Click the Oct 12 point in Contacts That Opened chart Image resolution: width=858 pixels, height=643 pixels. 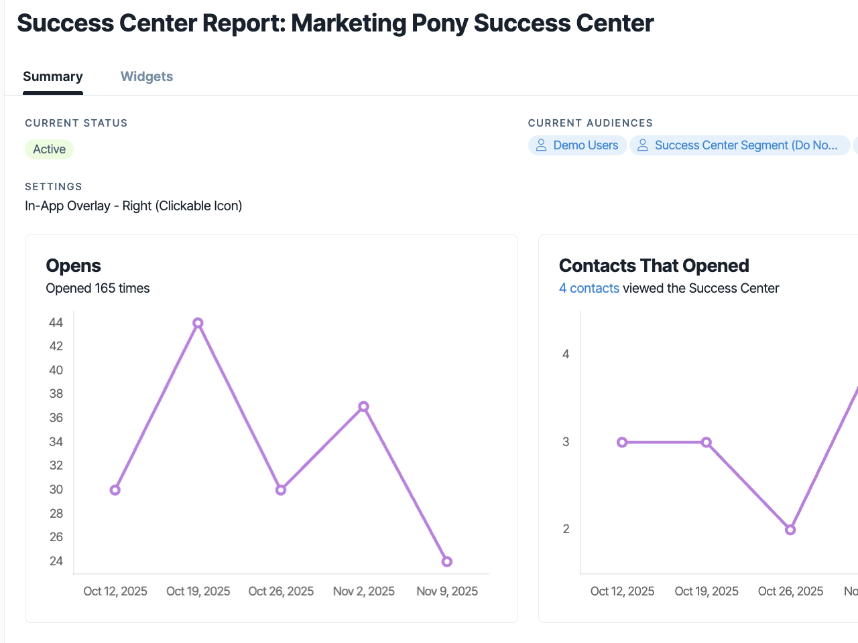[x=622, y=442]
